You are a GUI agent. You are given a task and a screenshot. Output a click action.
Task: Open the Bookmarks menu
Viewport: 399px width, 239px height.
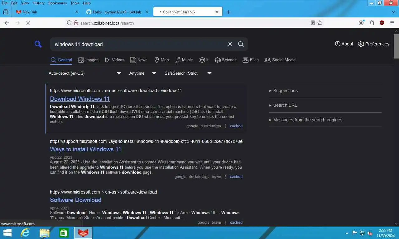point(57,3)
